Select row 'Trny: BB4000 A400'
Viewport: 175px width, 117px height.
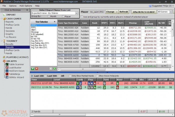tap(114, 58)
